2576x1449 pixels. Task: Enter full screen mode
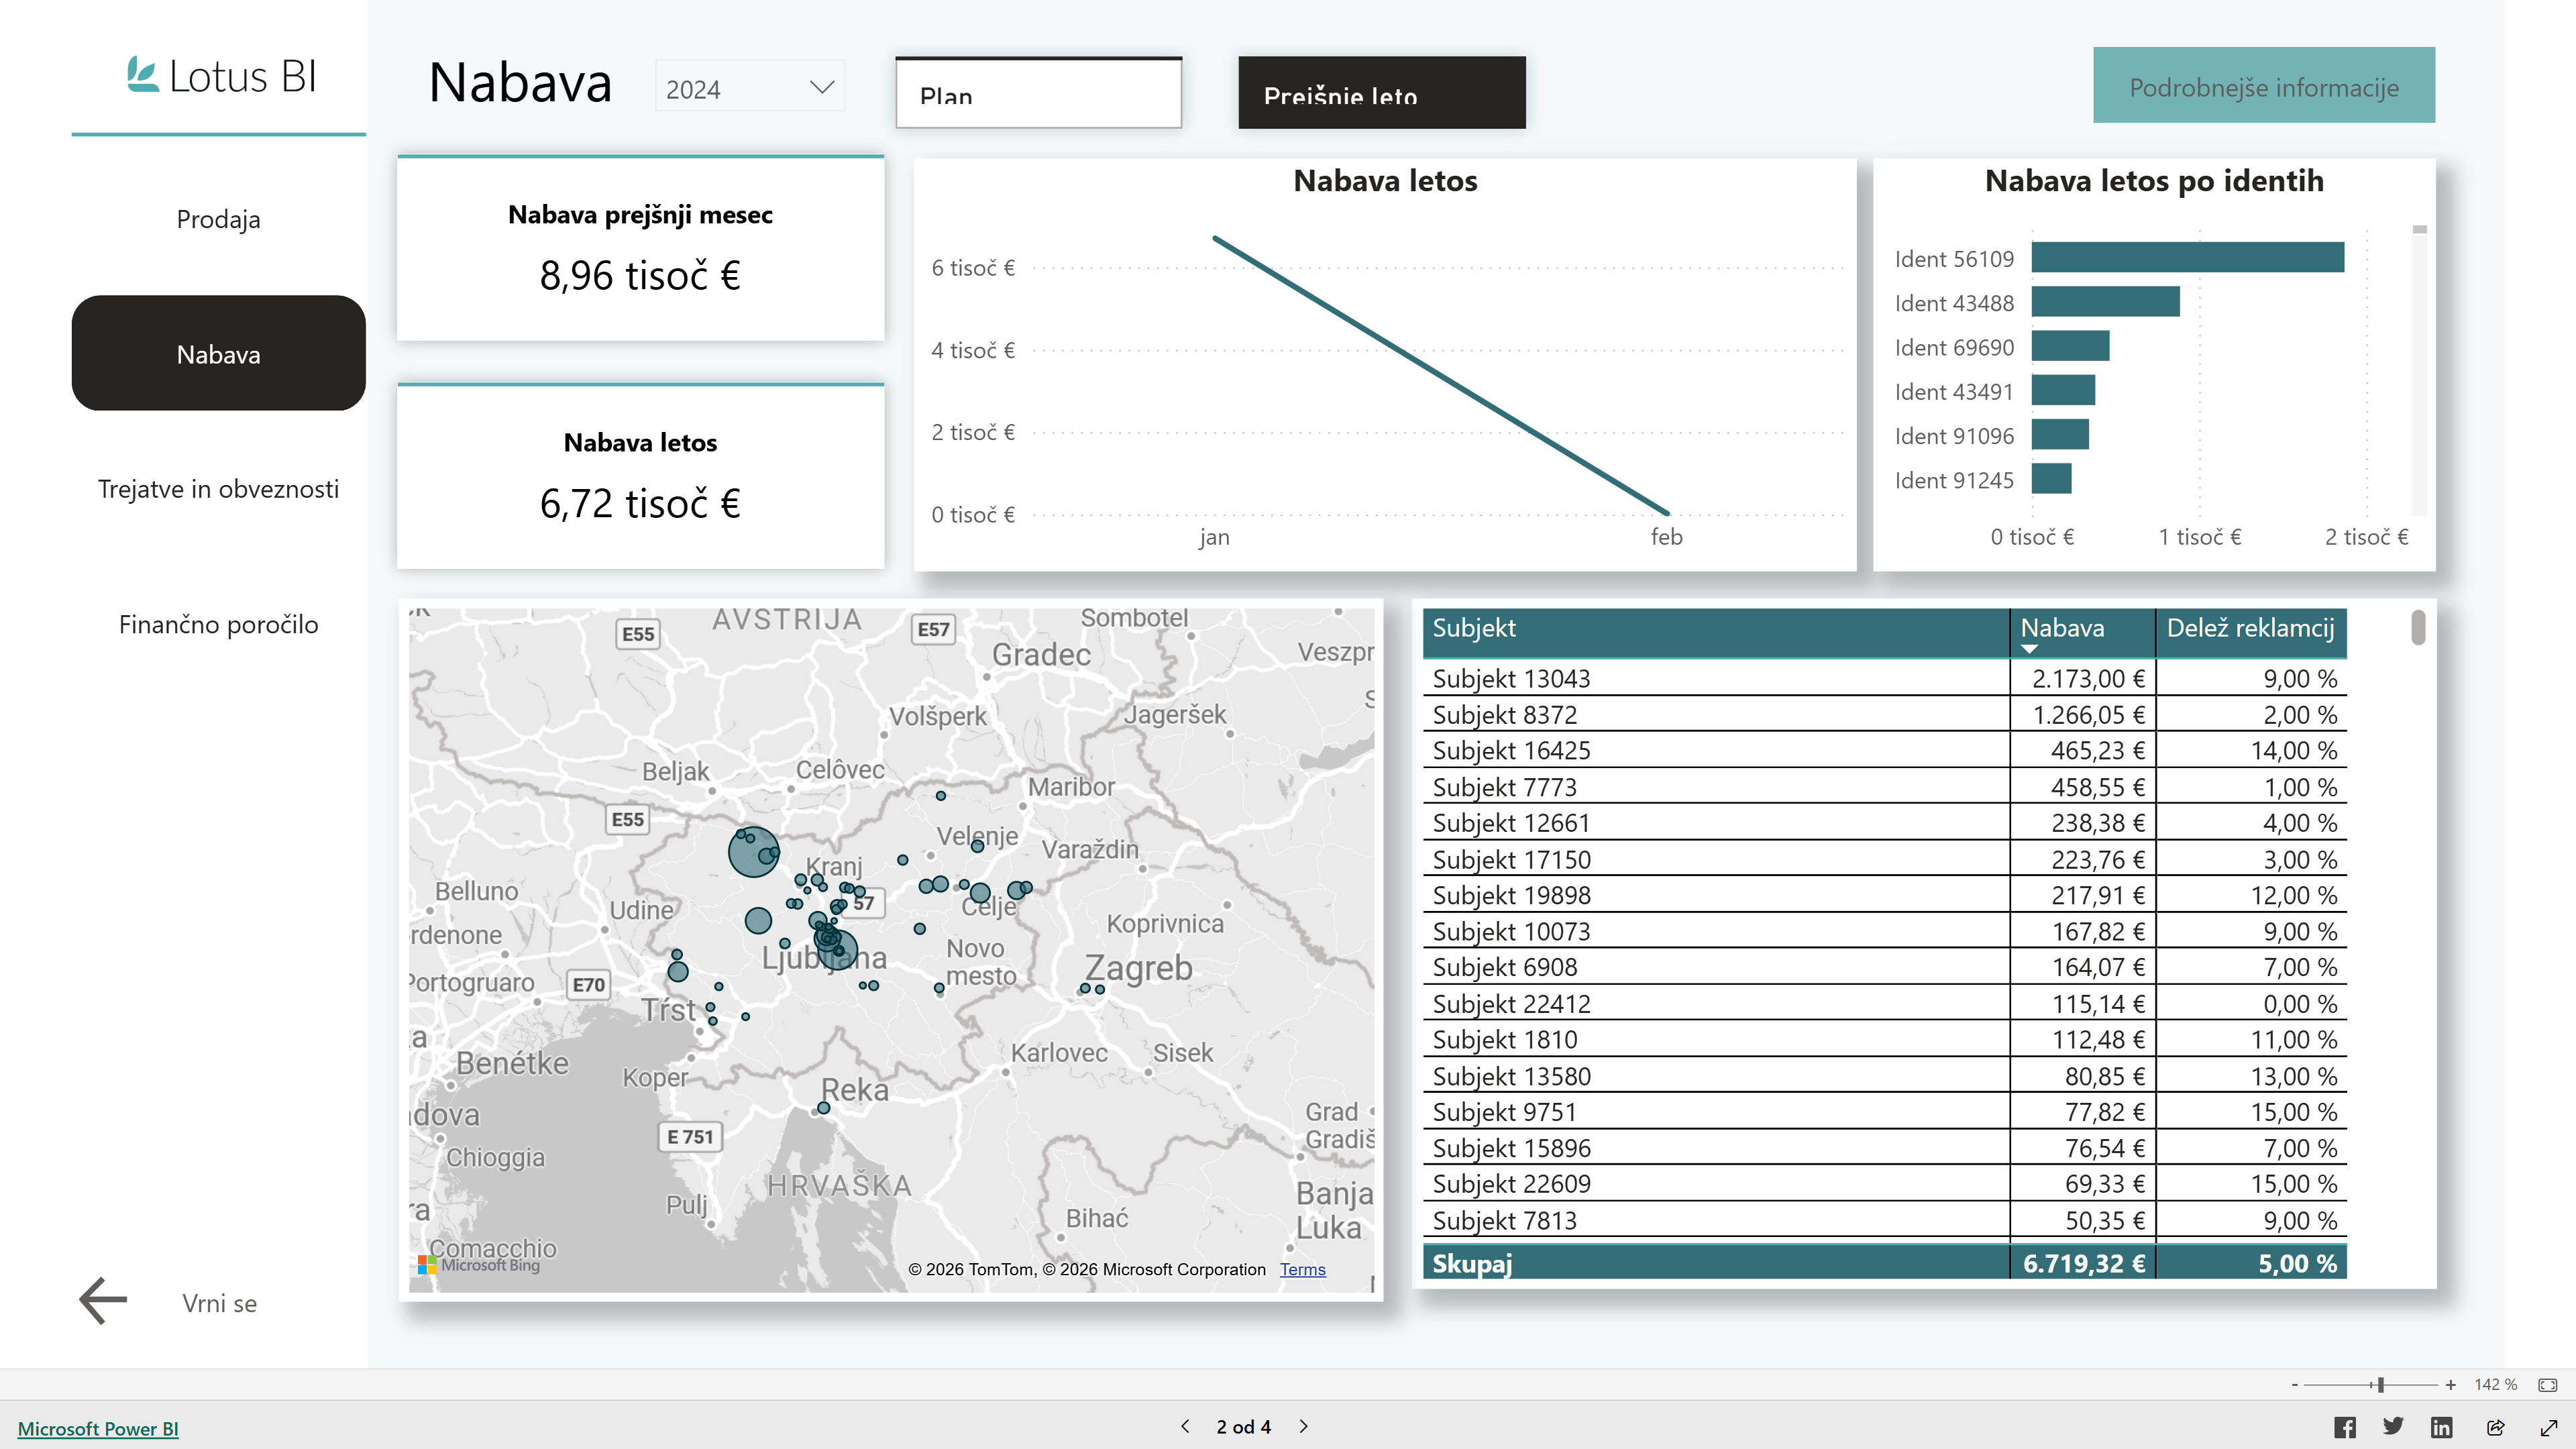[x=2548, y=1427]
